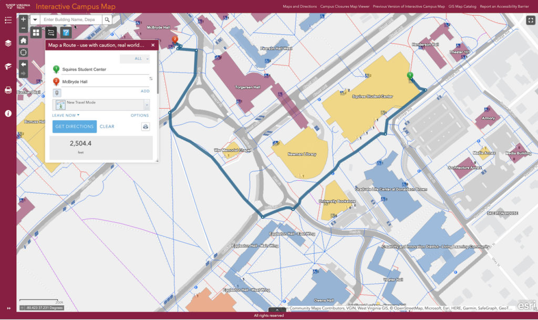The image size is (538, 320).
Task: Expand the New Travel Mode dropdown
Action: (x=147, y=105)
